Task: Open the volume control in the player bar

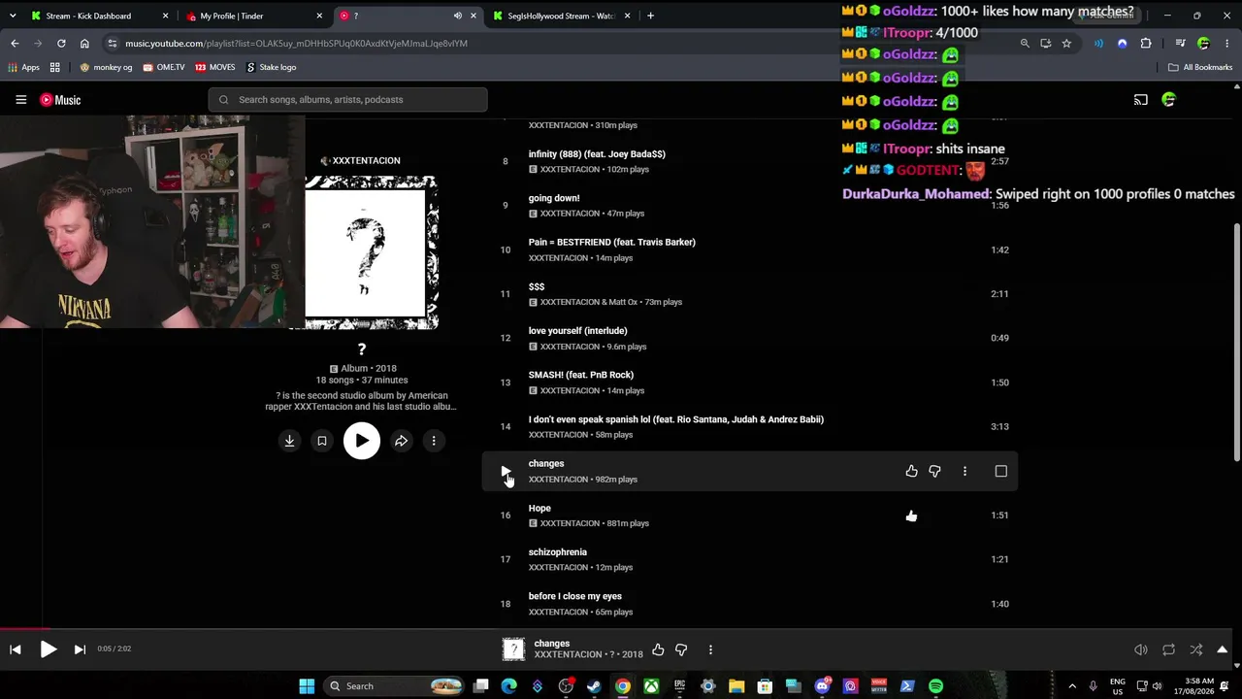Action: pyautogui.click(x=1141, y=649)
